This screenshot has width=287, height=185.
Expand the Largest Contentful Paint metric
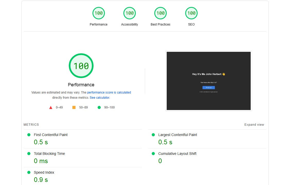click(207, 139)
